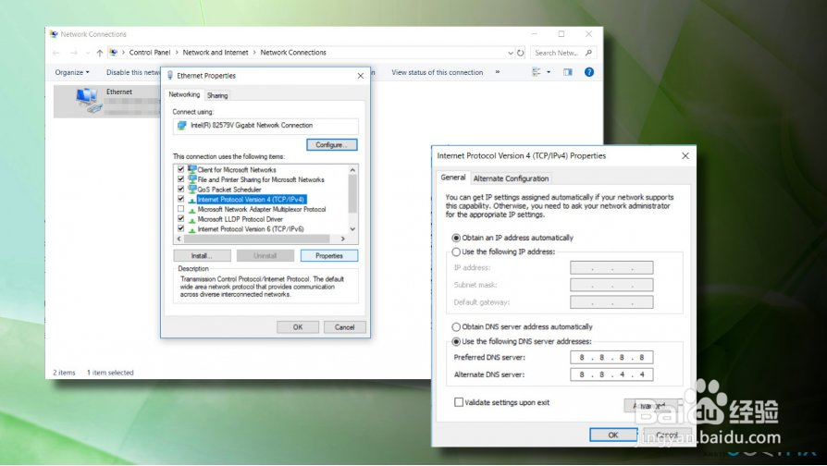This screenshot has height=466, width=827.
Task: Click the change view icon in toolbar
Action: (537, 72)
